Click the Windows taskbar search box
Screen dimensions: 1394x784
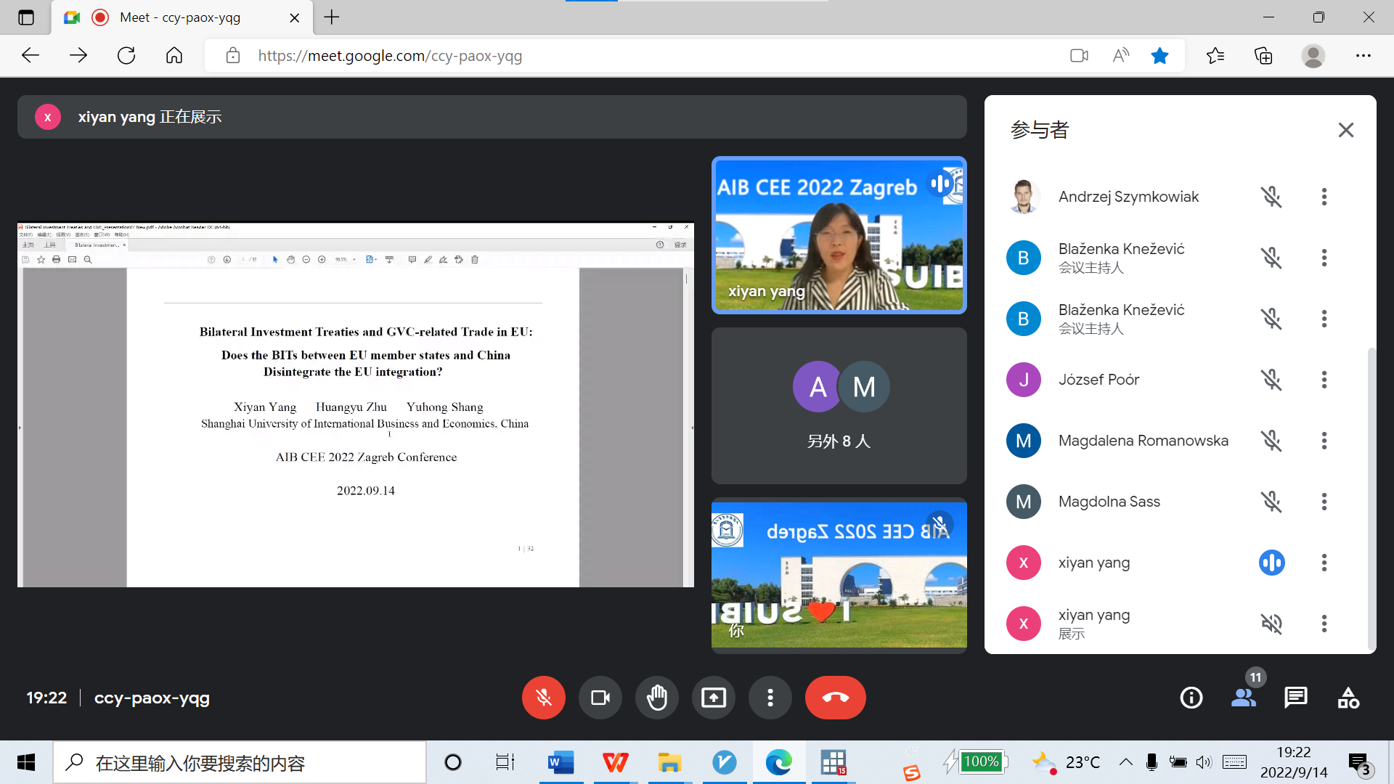tap(240, 763)
